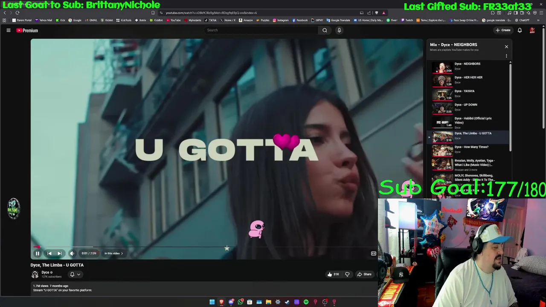
Task: Click the browser address bar URL
Action: pos(211,13)
